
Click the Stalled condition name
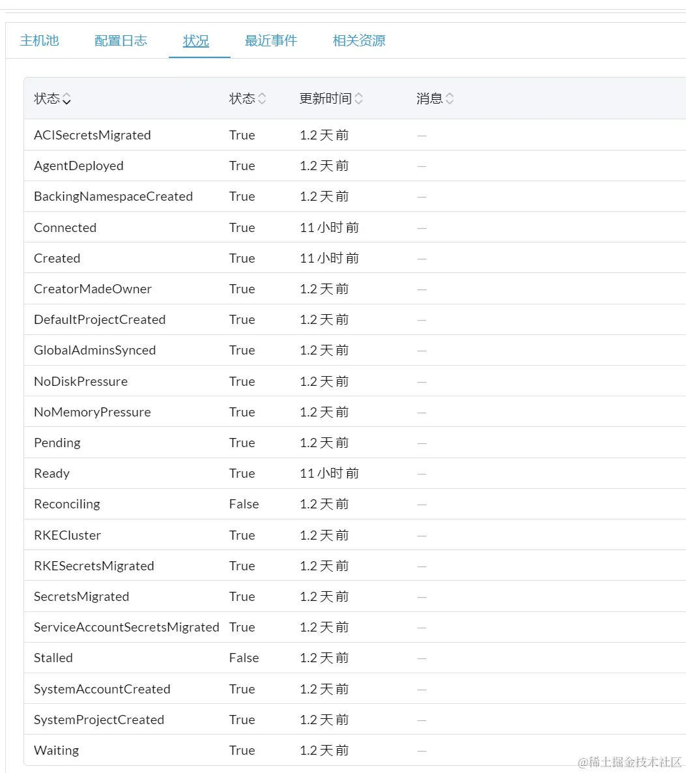pyautogui.click(x=53, y=658)
